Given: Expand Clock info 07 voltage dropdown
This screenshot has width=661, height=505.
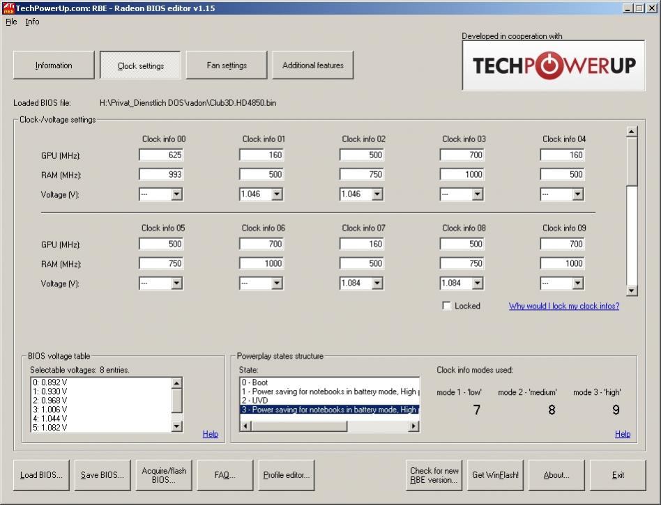Looking at the screenshot, I should 377,283.
